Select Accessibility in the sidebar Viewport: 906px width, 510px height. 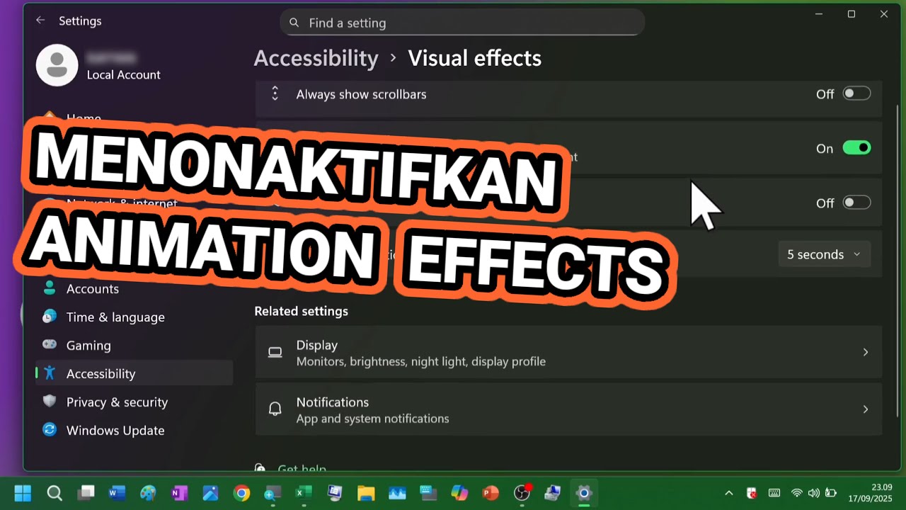pos(134,373)
